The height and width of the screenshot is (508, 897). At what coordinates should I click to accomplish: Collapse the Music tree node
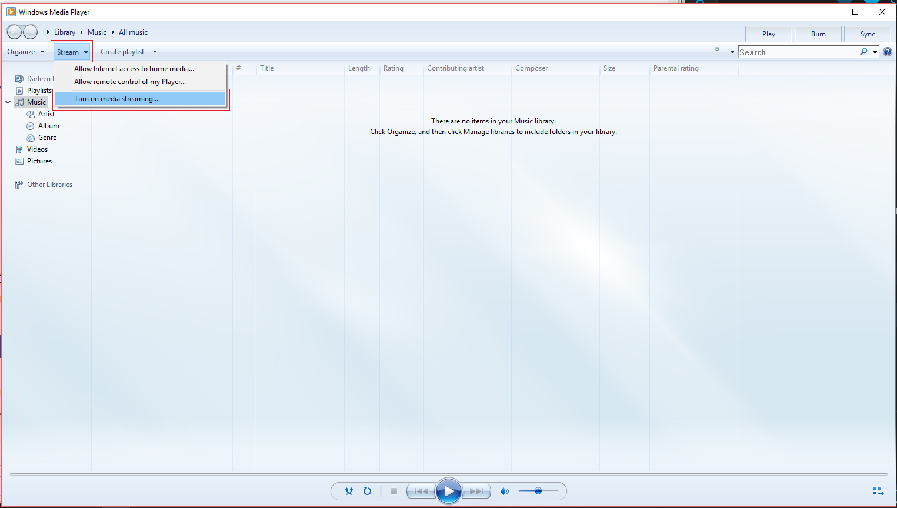pos(8,102)
